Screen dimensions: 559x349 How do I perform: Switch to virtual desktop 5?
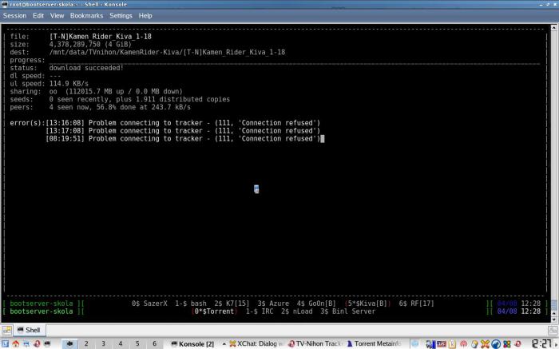point(137,343)
